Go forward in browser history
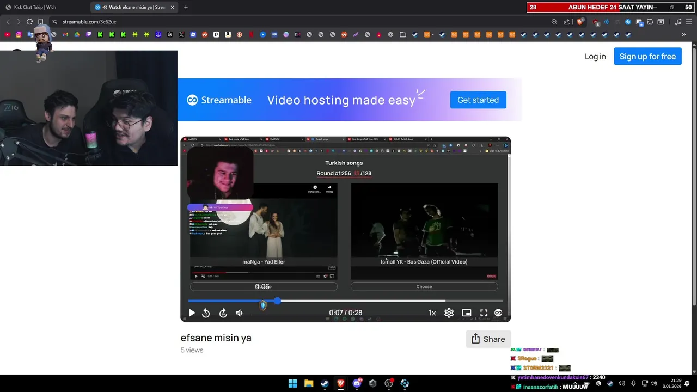The height and width of the screenshot is (392, 697). coord(19,22)
